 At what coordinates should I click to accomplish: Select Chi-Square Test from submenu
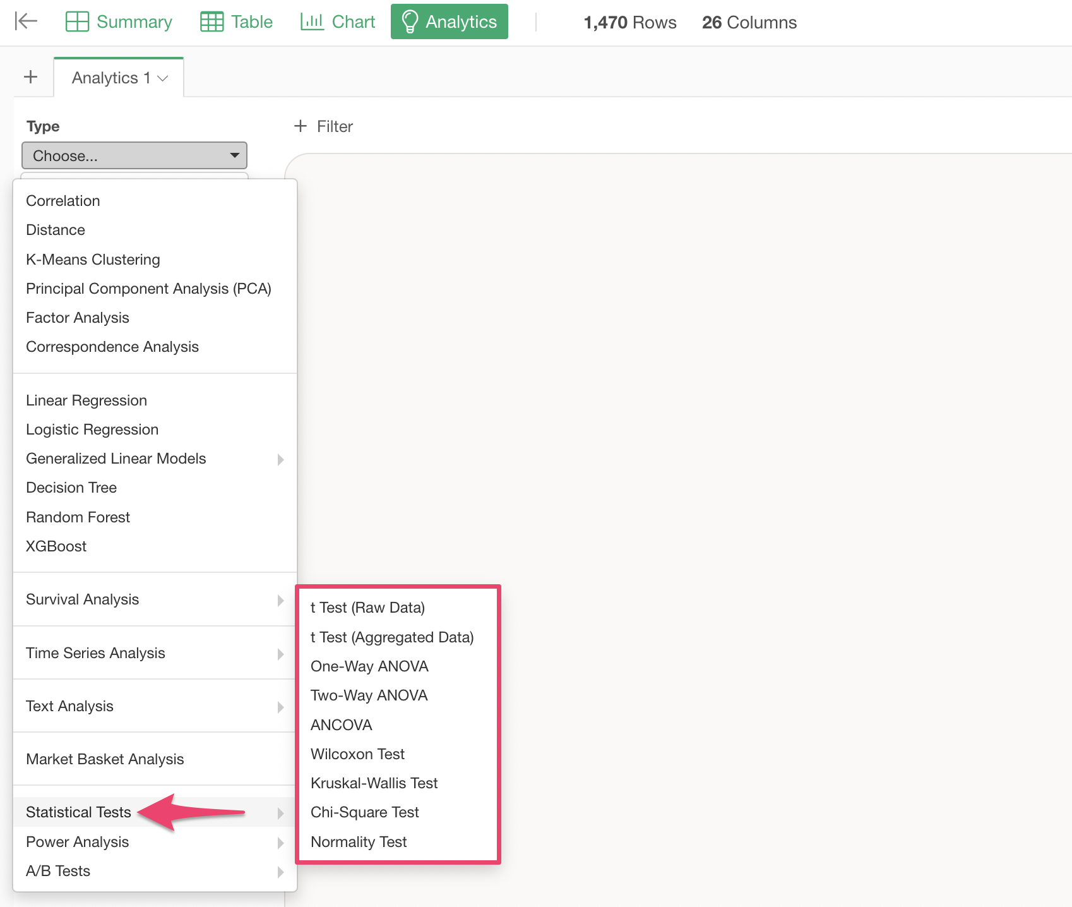[x=364, y=812]
